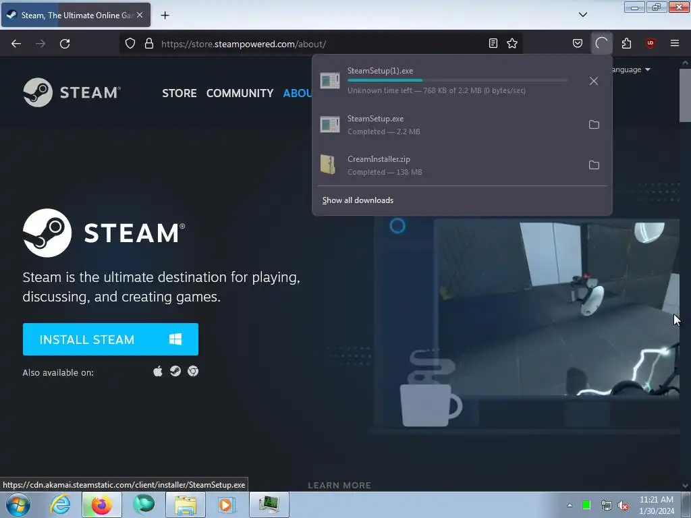The height and width of the screenshot is (518, 691).
Task: Toggle reader view icon in address bar
Action: click(x=493, y=43)
